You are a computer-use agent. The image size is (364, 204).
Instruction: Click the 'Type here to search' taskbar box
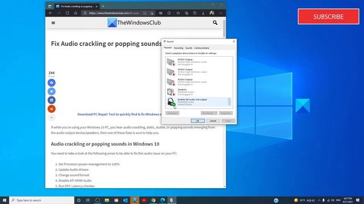click(42, 200)
